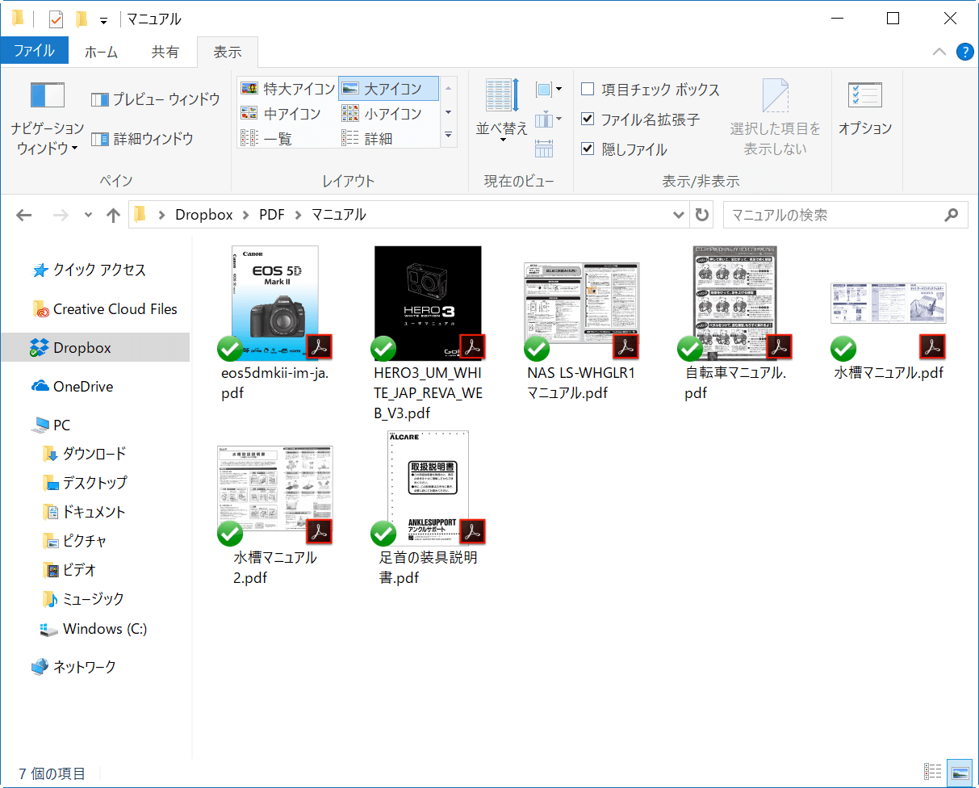
Task: Open the Navigation Pane (ナビゲーションウィンドウ) menu
Action: pyautogui.click(x=47, y=118)
